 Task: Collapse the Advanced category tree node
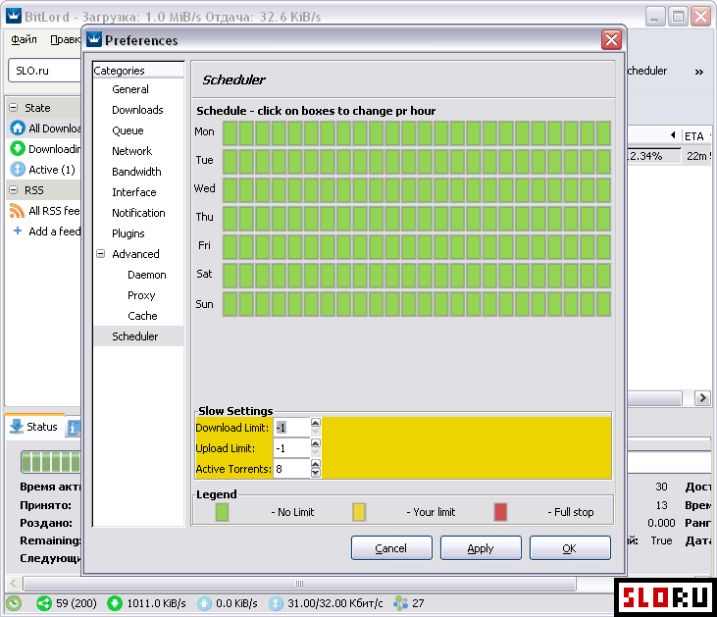tap(101, 253)
